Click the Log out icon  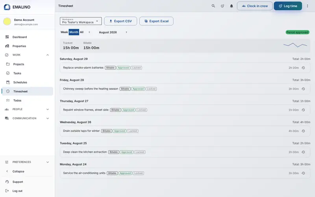tap(7, 191)
